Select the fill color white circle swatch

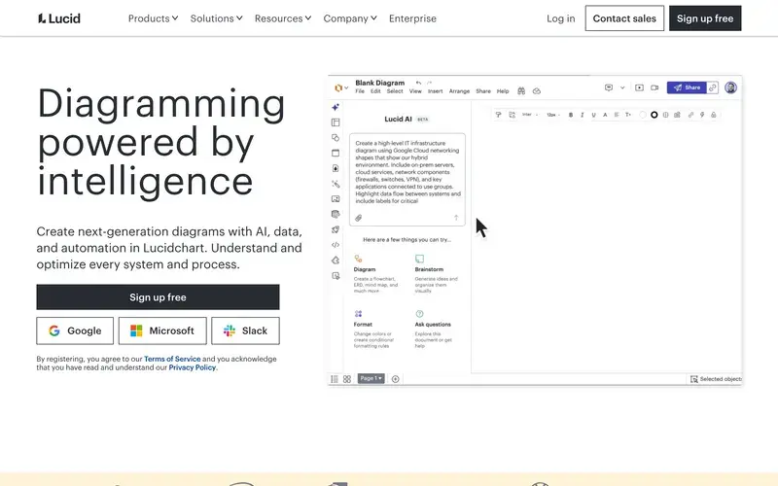pyautogui.click(x=643, y=115)
